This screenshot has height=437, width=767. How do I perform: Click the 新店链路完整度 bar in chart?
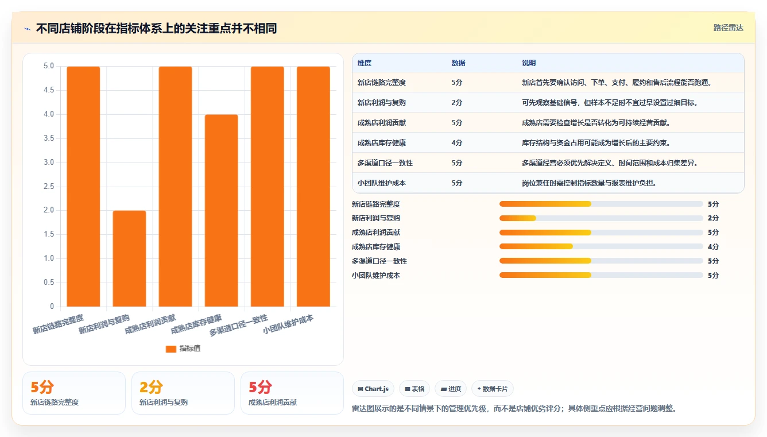coord(83,187)
